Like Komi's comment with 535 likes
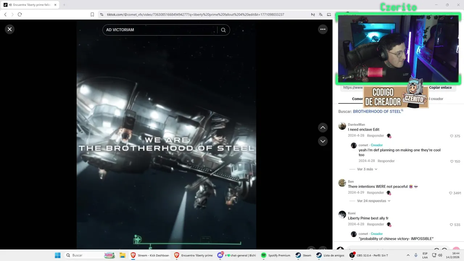This screenshot has height=261, width=464. [x=455, y=224]
